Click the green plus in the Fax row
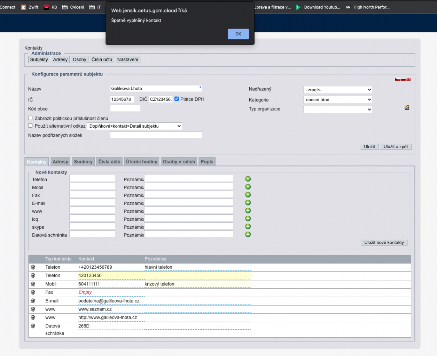Screen dimensions: 437x356 (248, 195)
